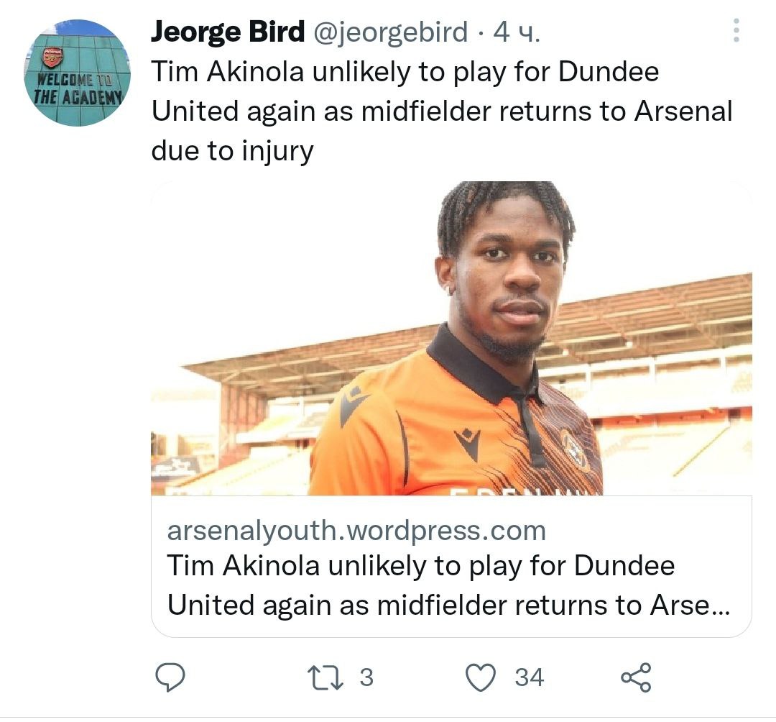776x722 pixels.
Task: Click the arsenalyouth.wordpress.com domain
Action: click(356, 531)
